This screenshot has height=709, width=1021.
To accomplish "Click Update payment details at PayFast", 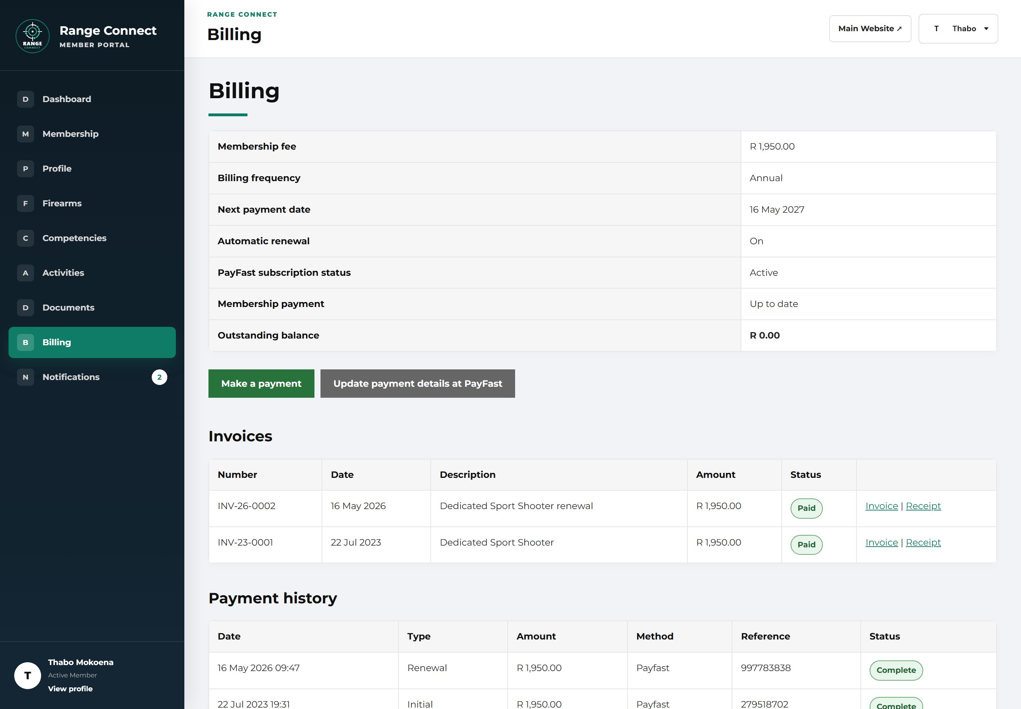I will (418, 383).
